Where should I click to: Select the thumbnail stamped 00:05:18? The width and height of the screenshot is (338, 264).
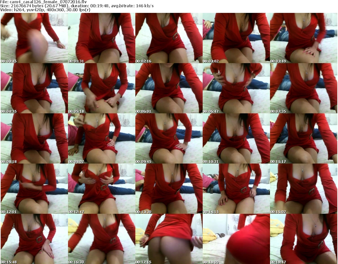pos(102,88)
